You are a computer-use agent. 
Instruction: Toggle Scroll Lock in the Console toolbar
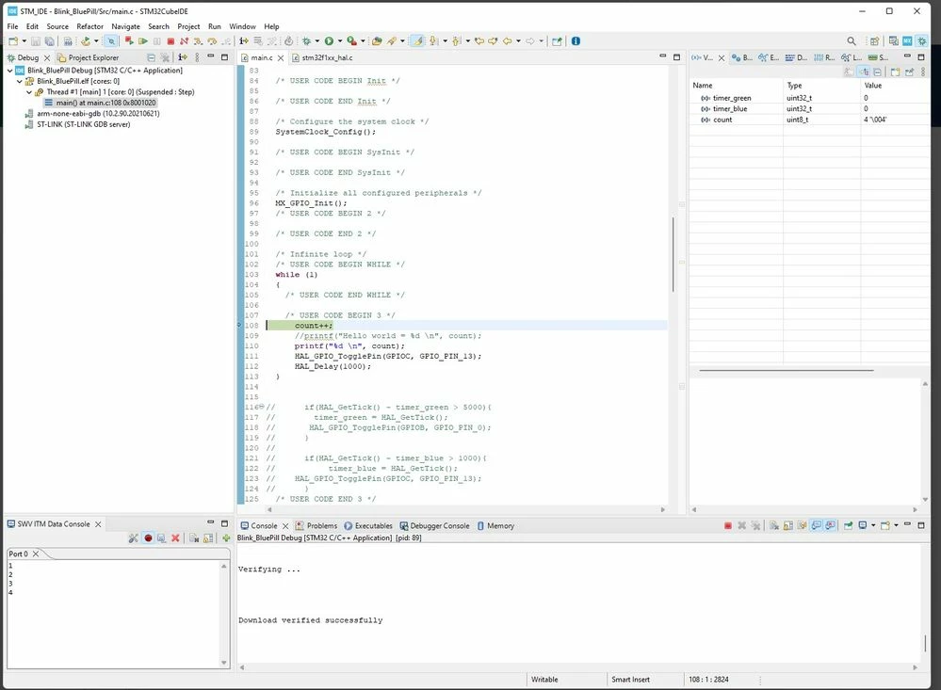pyautogui.click(x=788, y=525)
